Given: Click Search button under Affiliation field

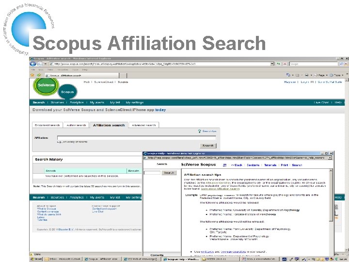Looking at the screenshot, I should point(208,146).
